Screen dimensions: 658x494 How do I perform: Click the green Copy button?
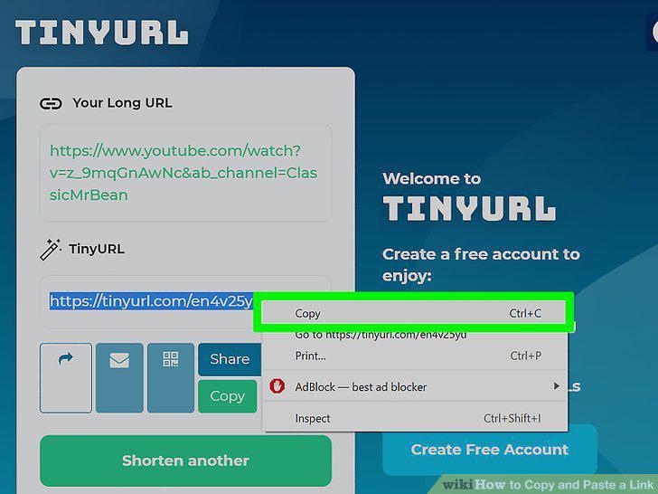click(x=228, y=396)
